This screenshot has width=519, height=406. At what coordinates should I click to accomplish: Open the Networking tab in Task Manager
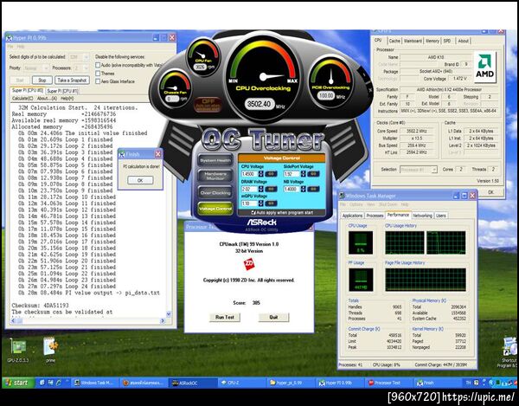(x=422, y=216)
